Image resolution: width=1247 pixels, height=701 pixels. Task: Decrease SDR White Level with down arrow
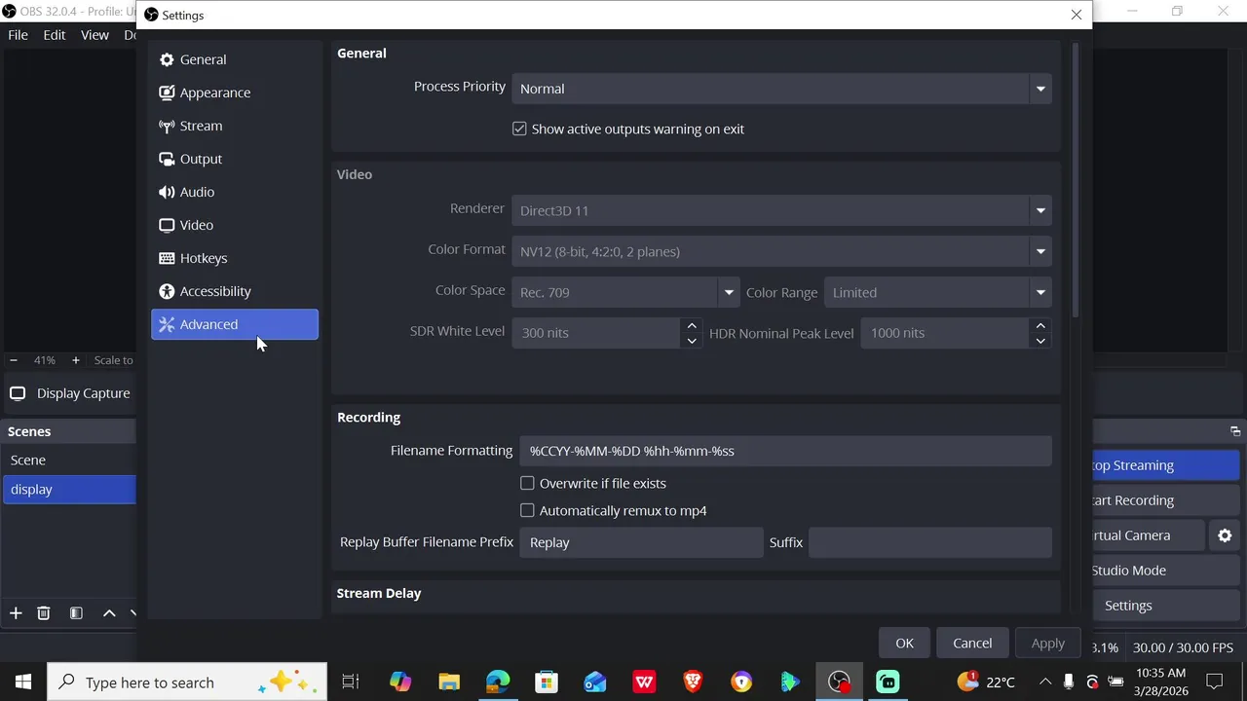[692, 341]
